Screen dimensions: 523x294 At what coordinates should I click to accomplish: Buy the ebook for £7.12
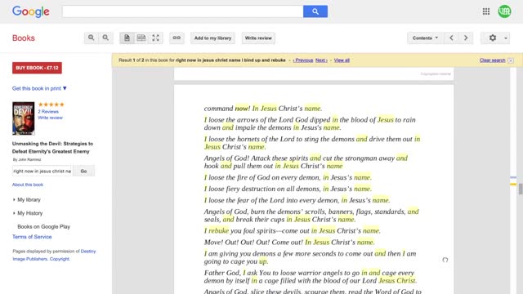[37, 68]
